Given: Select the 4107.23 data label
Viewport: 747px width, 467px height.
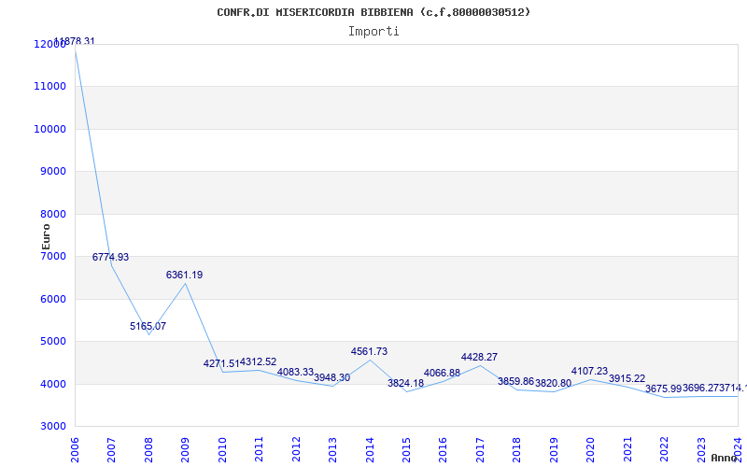Looking at the screenshot, I should 590,371.
